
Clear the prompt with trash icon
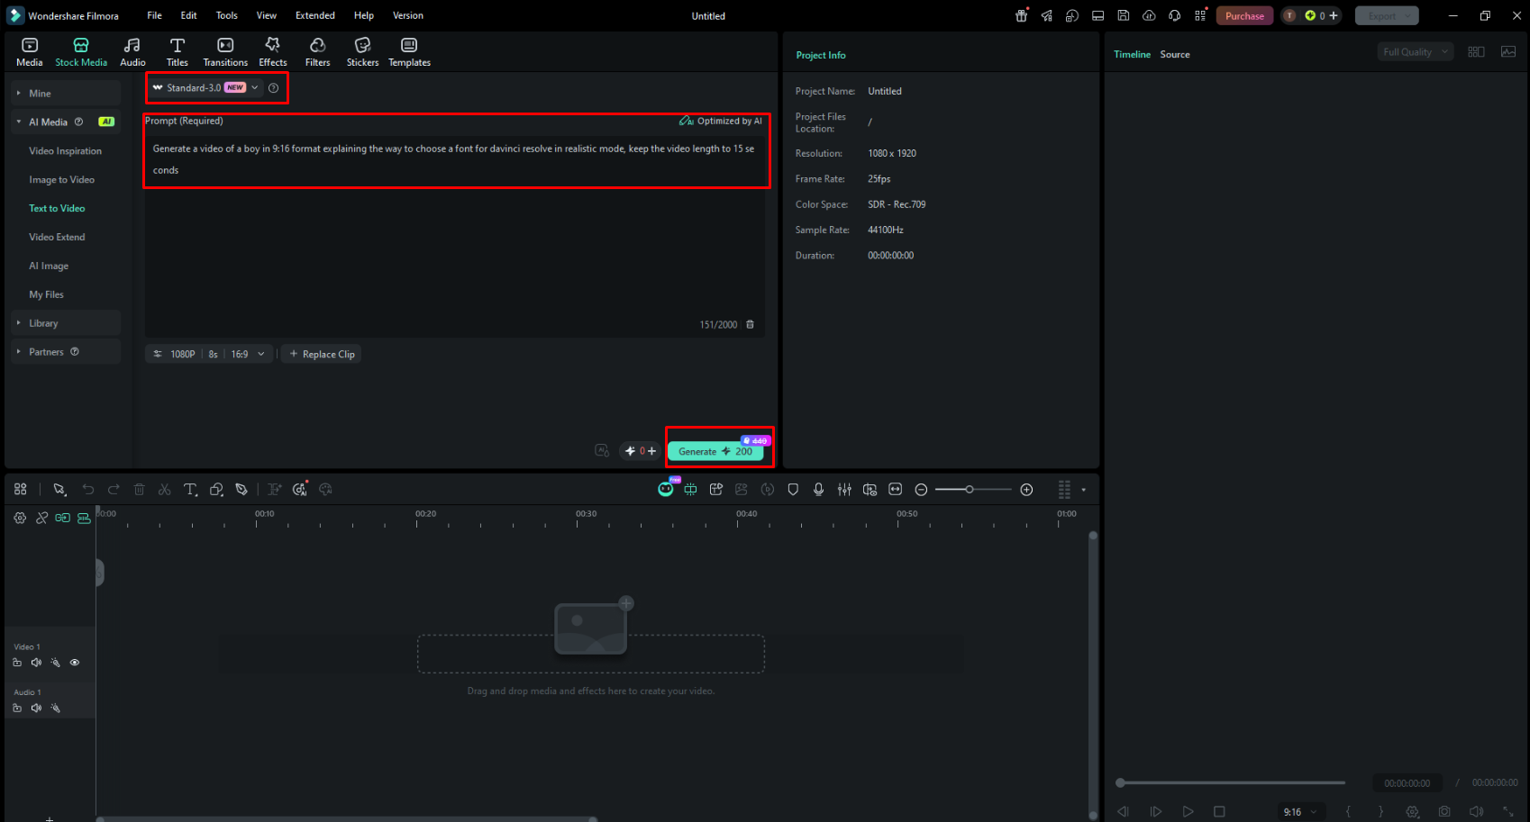tap(750, 324)
